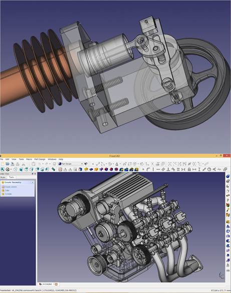Viewport: 231px width, 293px height.
Task: Open the Macro menu
Action: click(29, 159)
